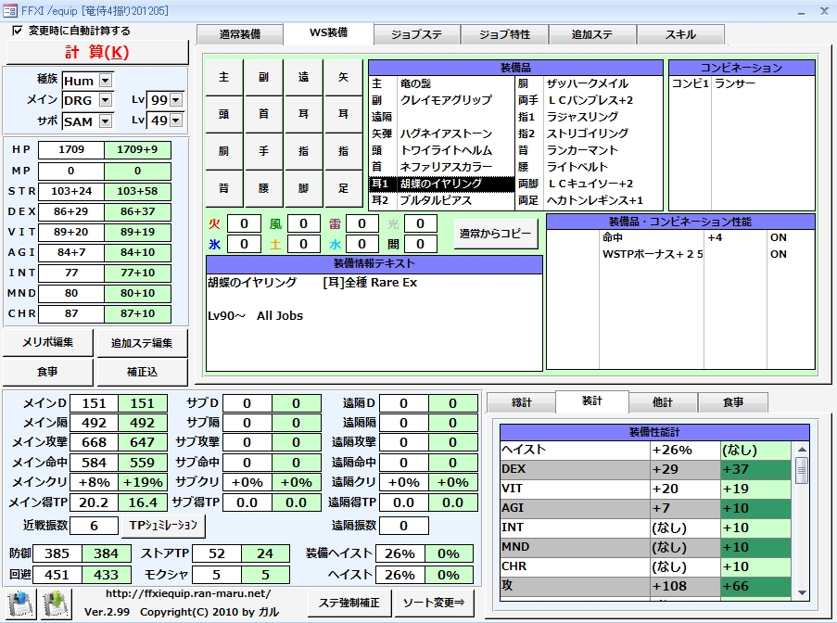This screenshot has height=623, width=837.
Task: Select the 胴 body slot button
Action: pos(223,151)
